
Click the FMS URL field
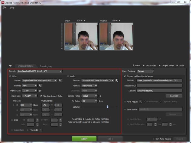point(159,80)
